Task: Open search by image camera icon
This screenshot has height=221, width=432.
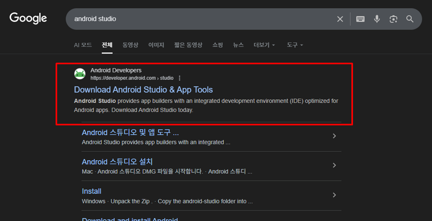Action: [393, 19]
